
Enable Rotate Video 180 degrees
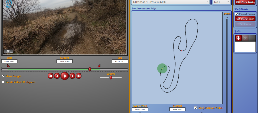pos(3,82)
